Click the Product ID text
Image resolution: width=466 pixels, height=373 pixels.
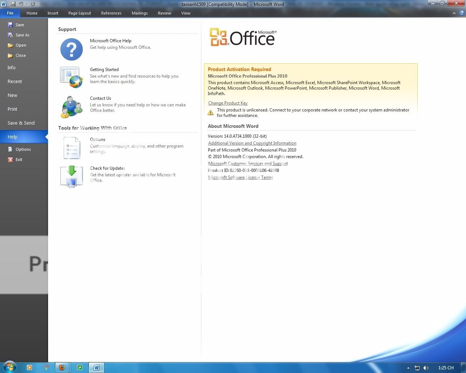pos(244,170)
